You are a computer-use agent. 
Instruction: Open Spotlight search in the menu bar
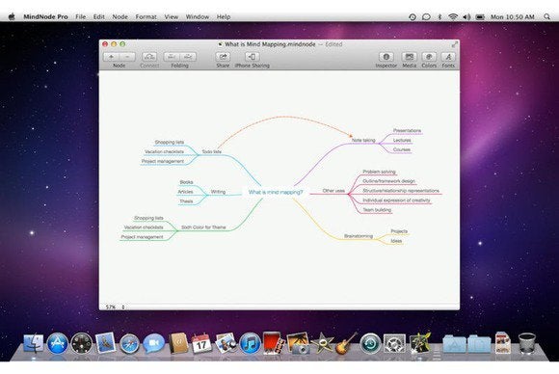546,16
